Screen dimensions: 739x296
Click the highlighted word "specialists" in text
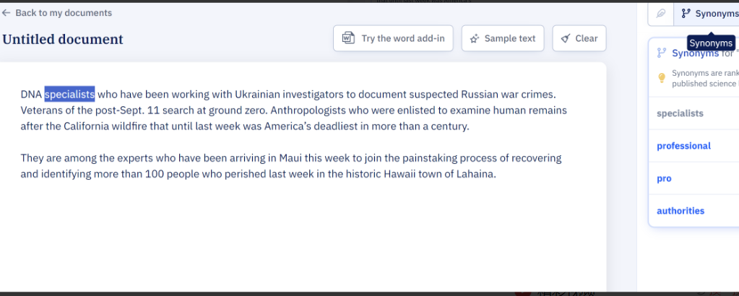click(x=69, y=94)
